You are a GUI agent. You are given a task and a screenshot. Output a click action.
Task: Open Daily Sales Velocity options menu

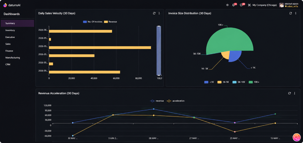click(159, 13)
